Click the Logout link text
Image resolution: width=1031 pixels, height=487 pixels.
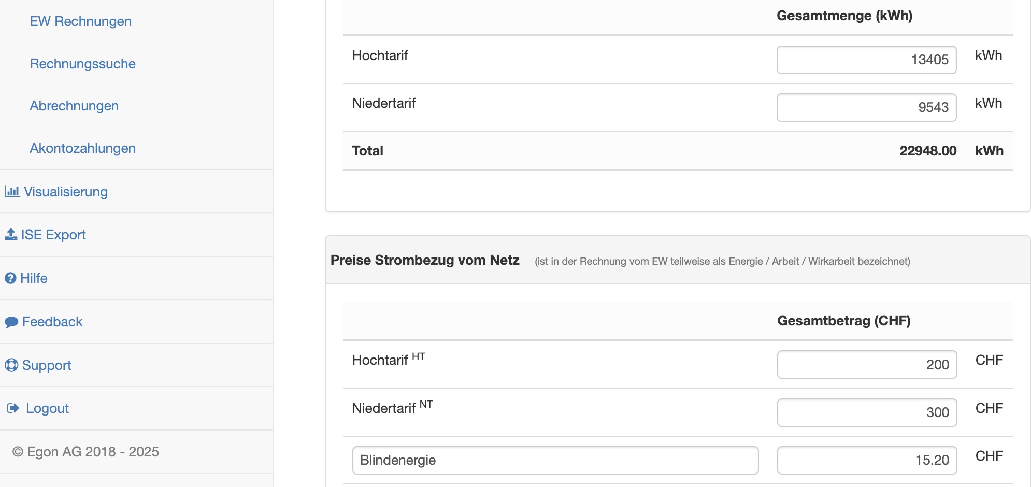coord(47,408)
